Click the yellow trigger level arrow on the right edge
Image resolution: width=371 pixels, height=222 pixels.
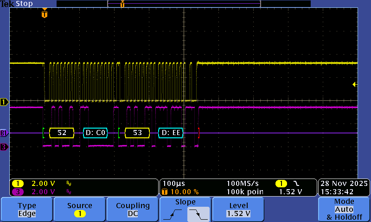[x=355, y=84]
